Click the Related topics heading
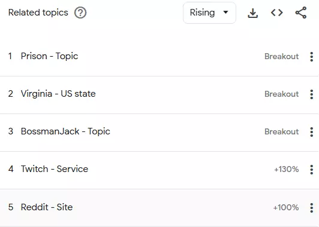Viewport: 319px width, 227px height. (38, 13)
